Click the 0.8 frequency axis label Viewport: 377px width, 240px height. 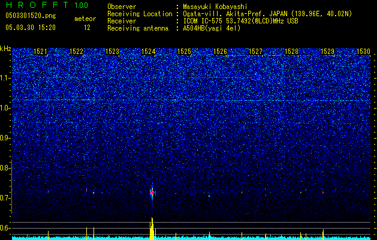tap(5, 168)
